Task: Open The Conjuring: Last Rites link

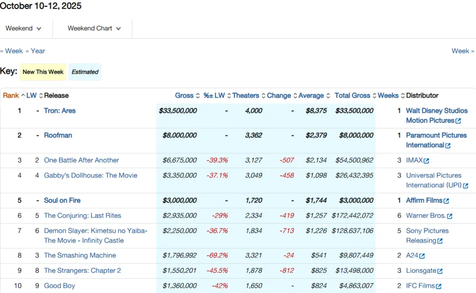Action: point(83,216)
